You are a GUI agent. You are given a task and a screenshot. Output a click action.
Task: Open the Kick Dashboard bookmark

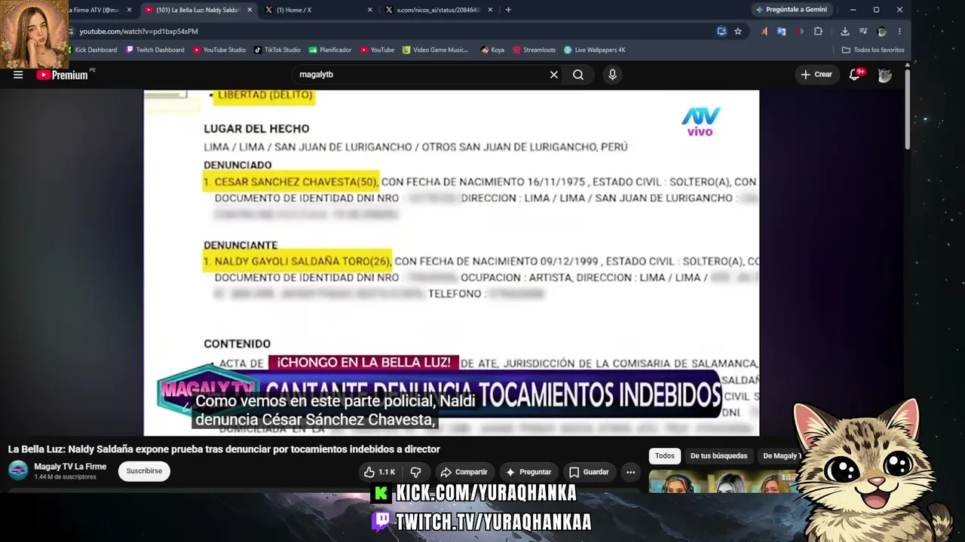coord(91,50)
